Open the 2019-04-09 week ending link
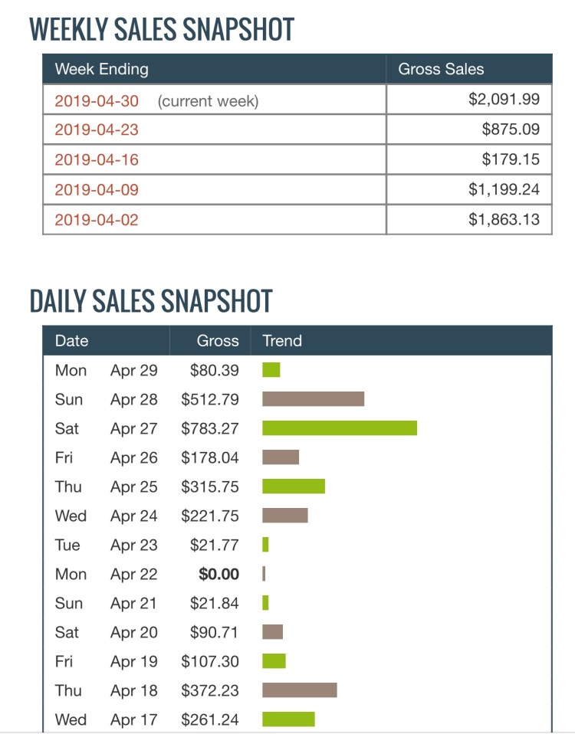Image resolution: width=575 pixels, height=734 pixels. click(97, 190)
